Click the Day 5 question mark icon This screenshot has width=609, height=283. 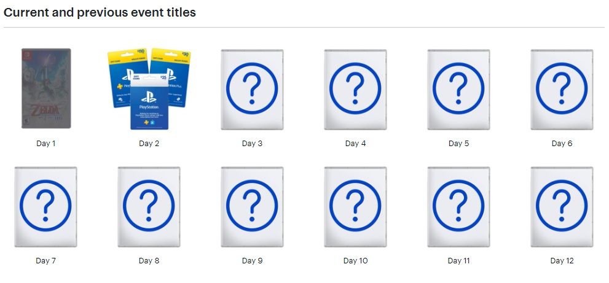pos(458,89)
